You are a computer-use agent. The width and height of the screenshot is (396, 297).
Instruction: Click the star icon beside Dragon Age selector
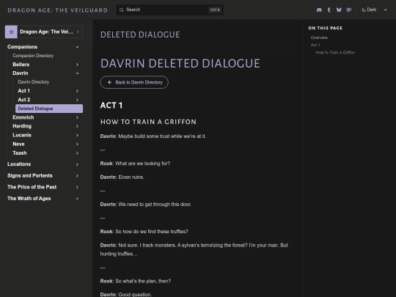11,32
